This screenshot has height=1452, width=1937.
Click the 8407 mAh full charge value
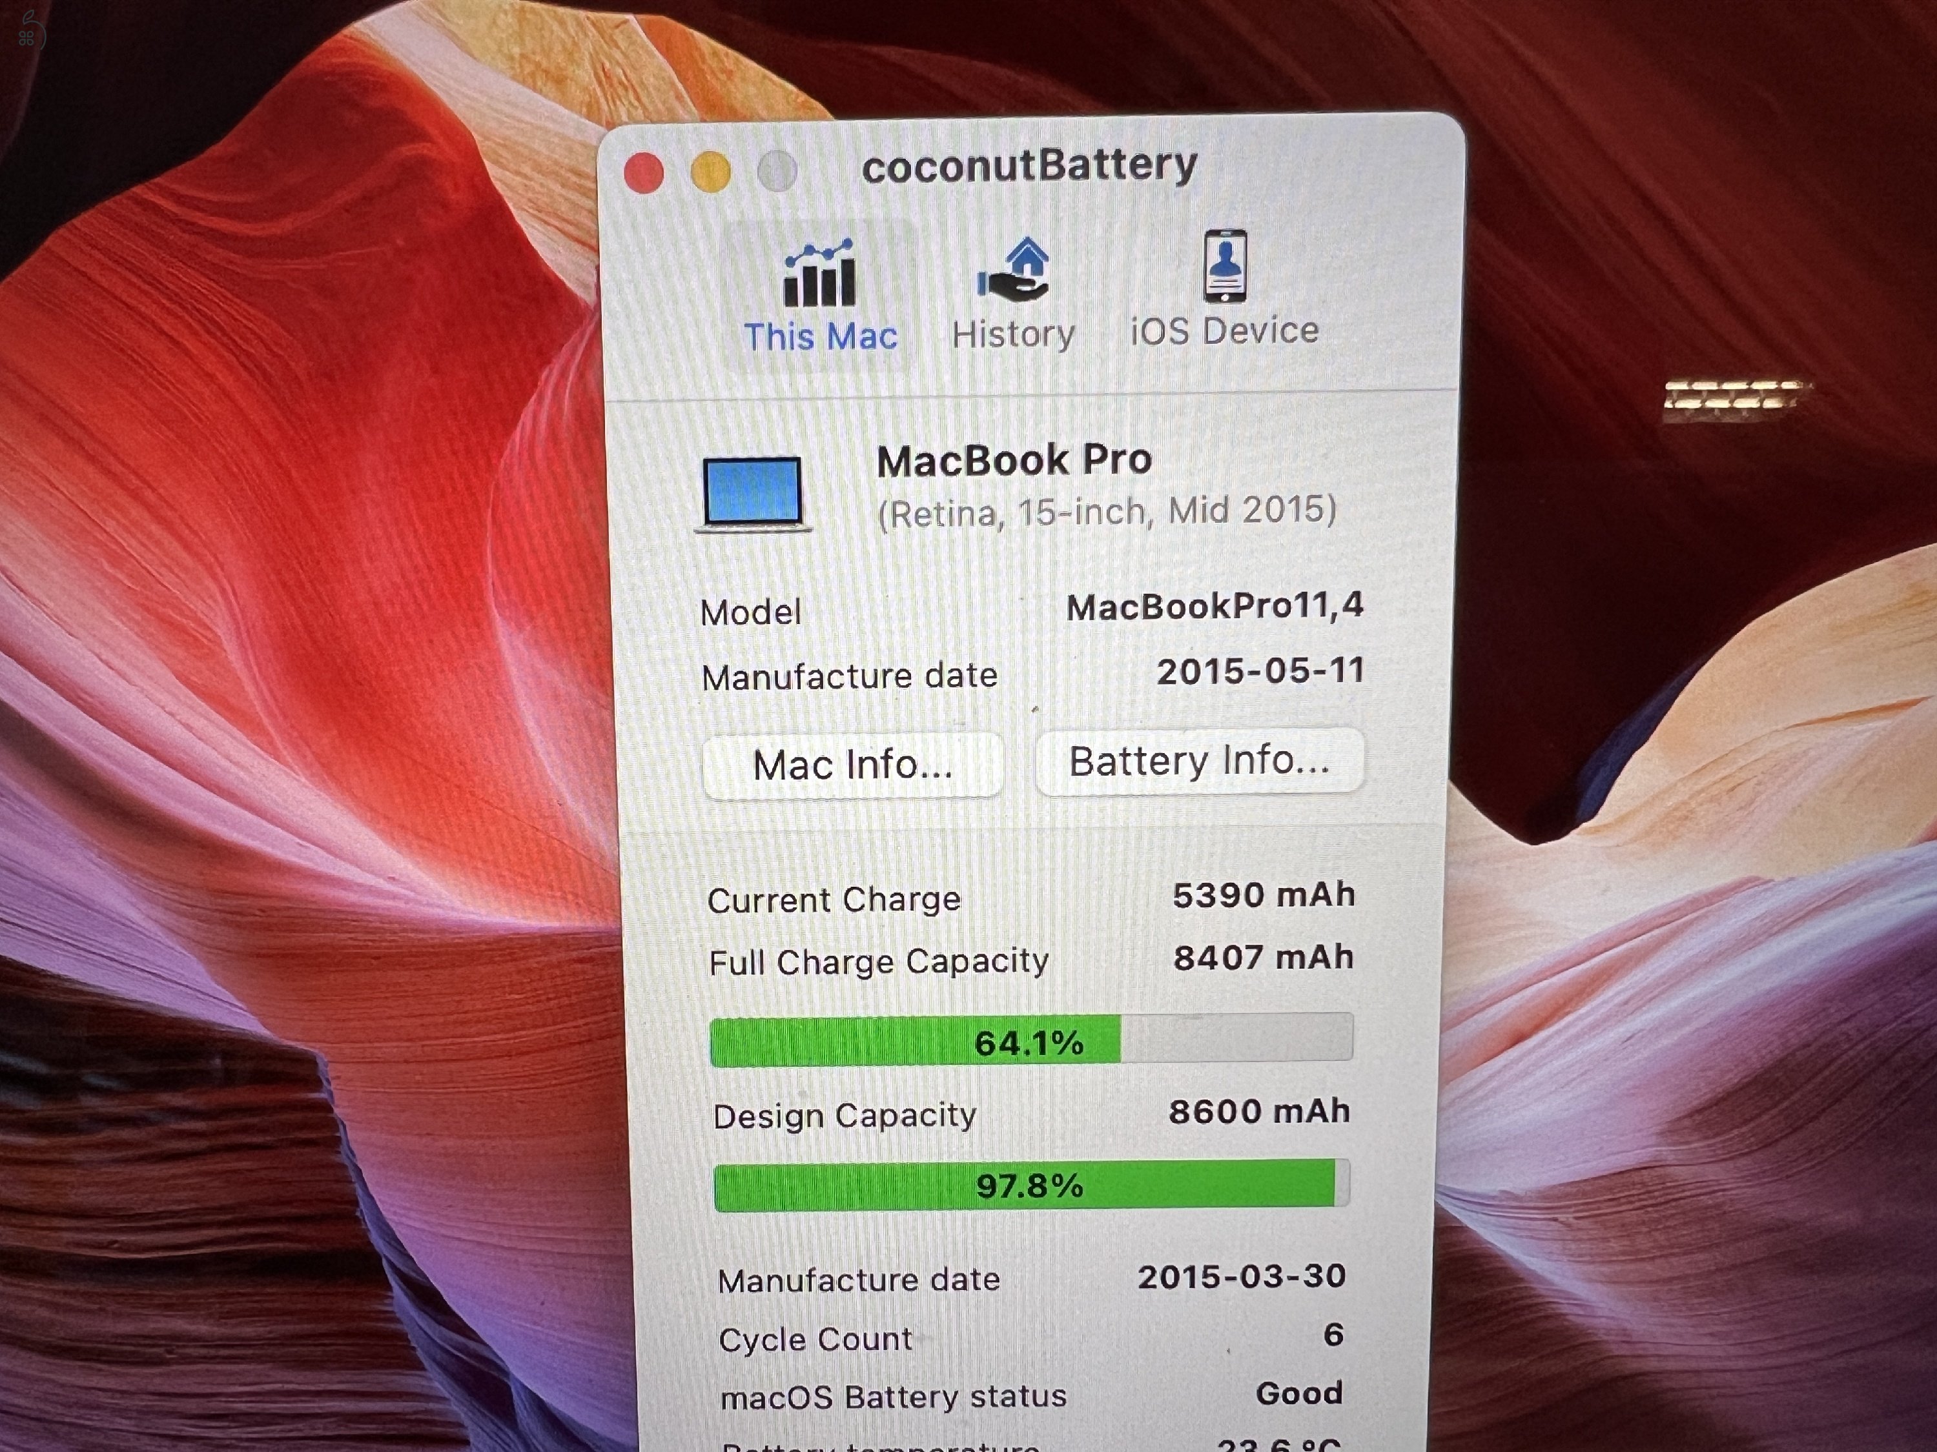coord(1264,958)
